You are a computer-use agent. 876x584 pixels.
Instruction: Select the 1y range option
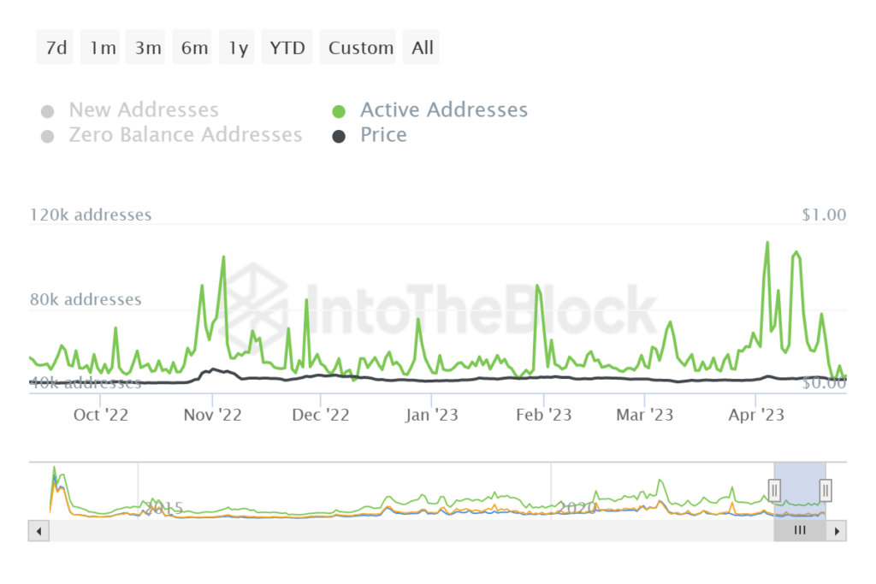[238, 48]
